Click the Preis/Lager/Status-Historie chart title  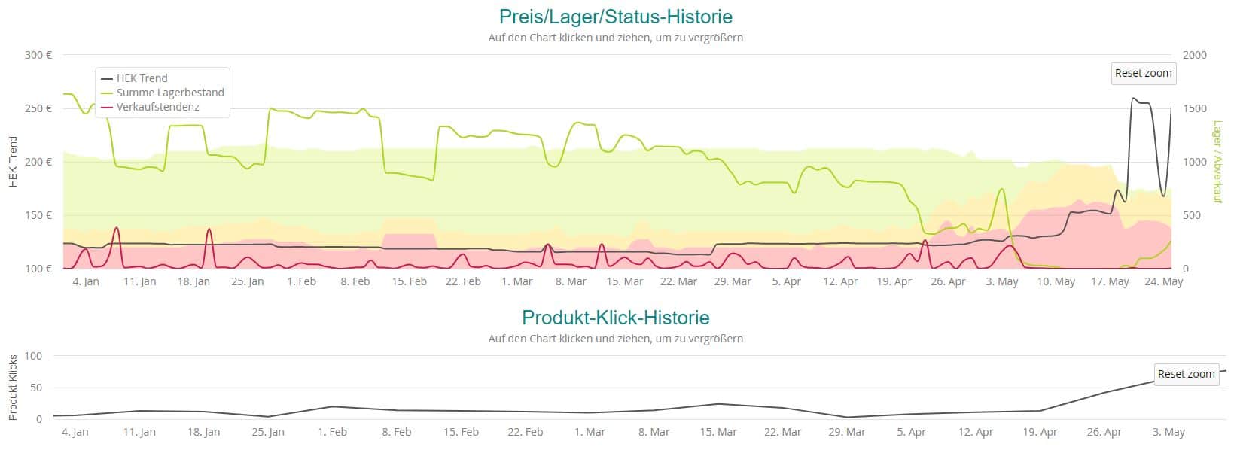(615, 17)
